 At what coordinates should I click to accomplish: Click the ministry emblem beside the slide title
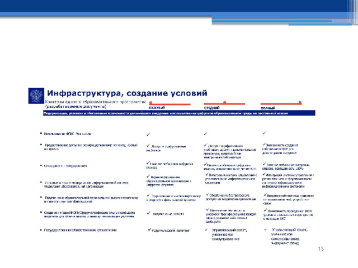tap(36, 95)
